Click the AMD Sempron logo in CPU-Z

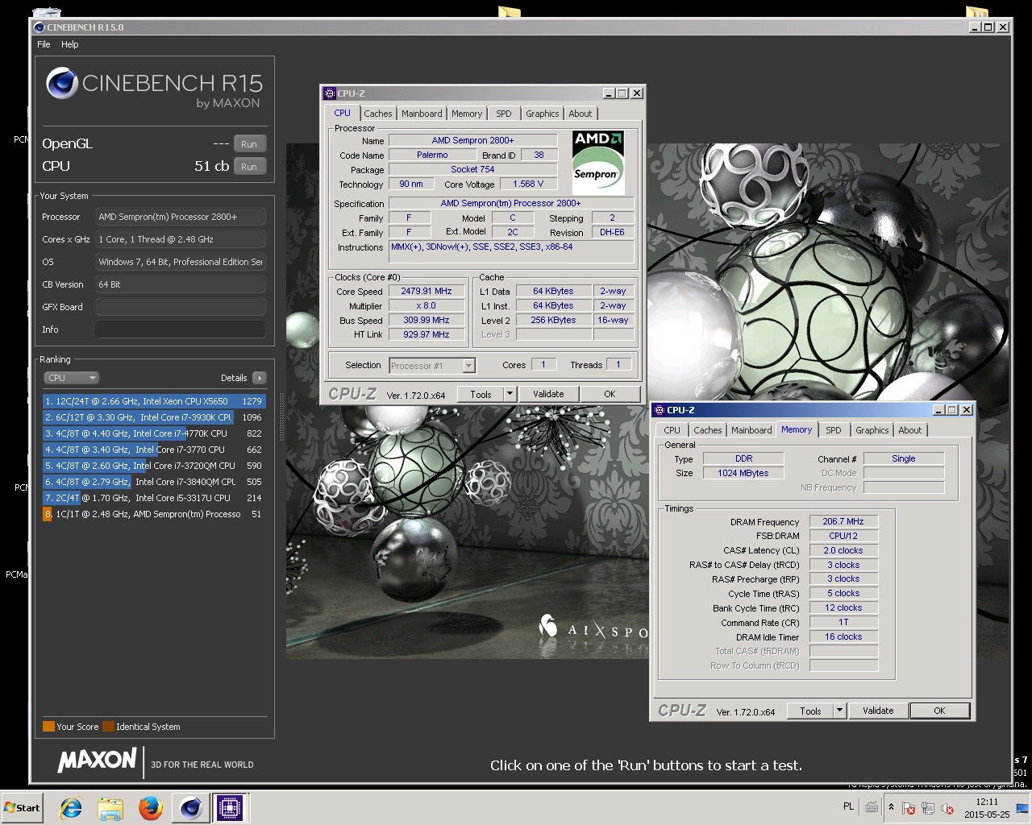(x=598, y=162)
